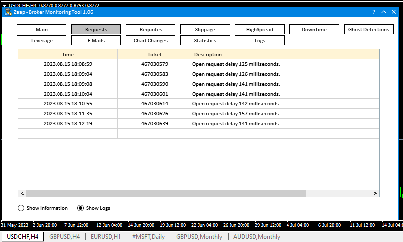Show the Slippage report

click(205, 29)
